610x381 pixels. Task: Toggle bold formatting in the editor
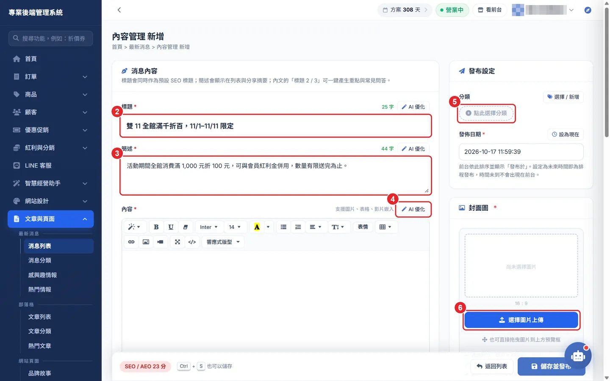click(x=156, y=227)
